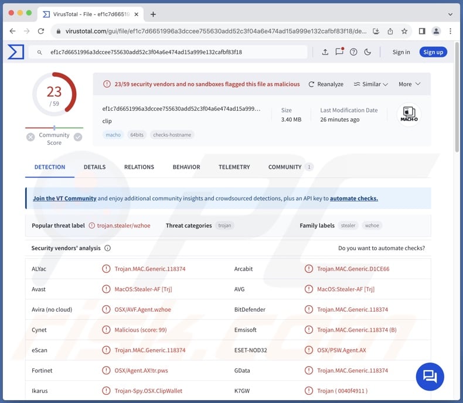The width and height of the screenshot is (463, 403).
Task: Click the ALYac detection alert icon
Action: pos(106,269)
